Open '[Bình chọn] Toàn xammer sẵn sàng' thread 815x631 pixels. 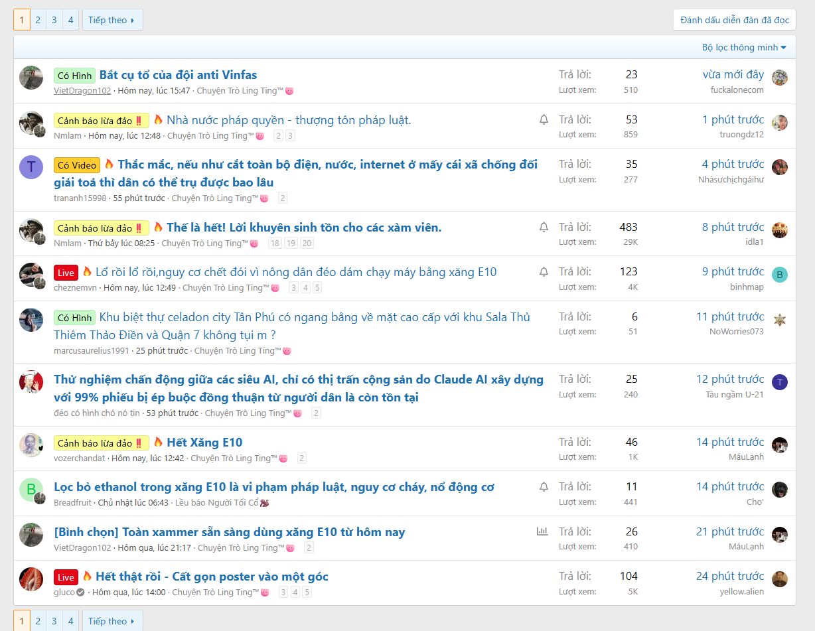pos(229,532)
